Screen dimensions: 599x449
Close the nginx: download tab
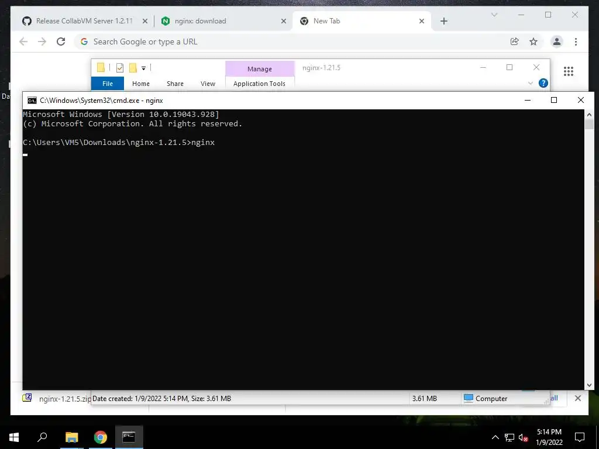point(284,22)
